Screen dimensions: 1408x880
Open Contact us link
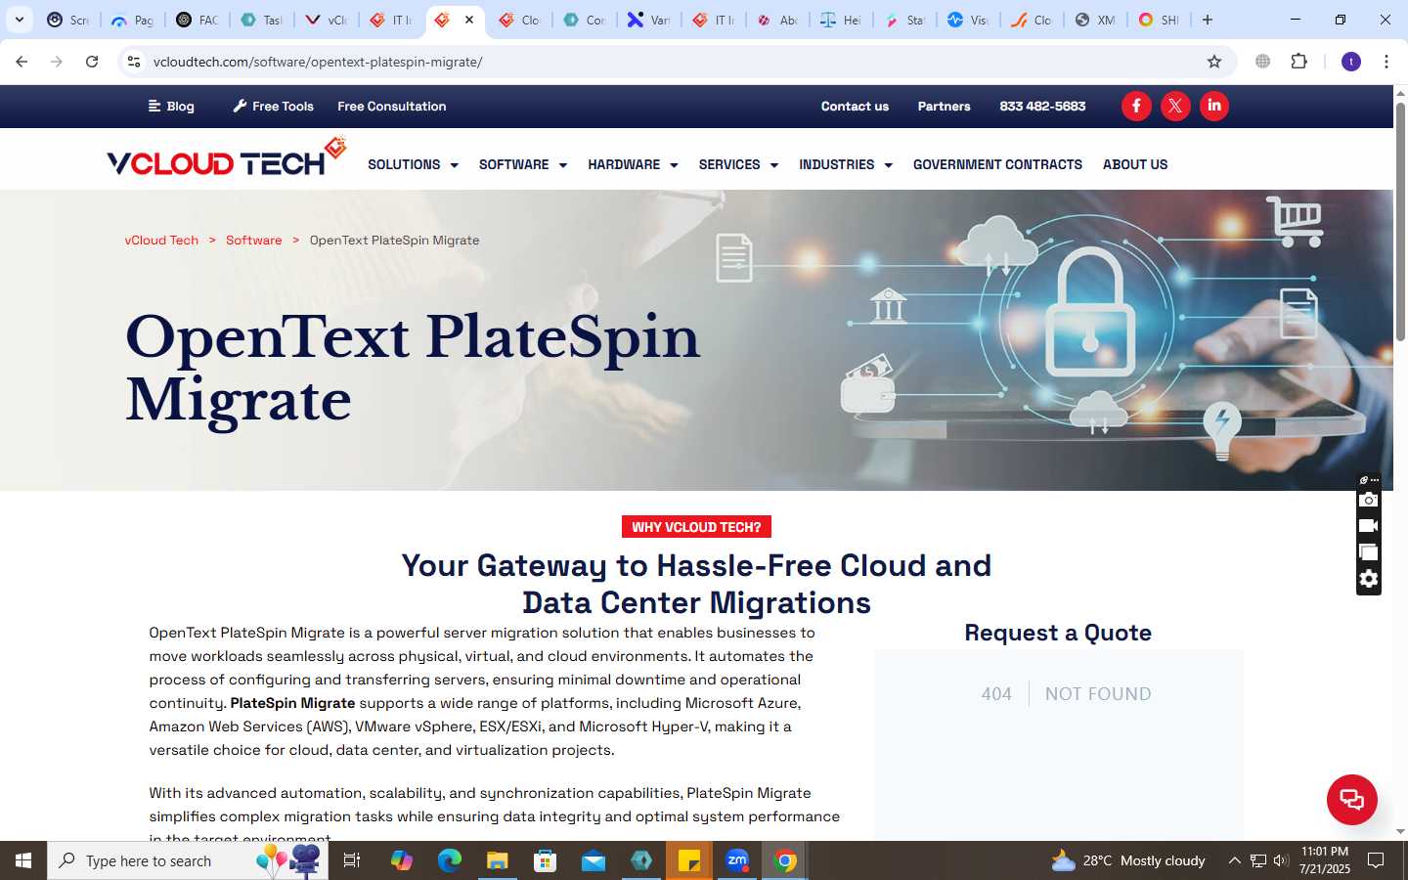[855, 106]
